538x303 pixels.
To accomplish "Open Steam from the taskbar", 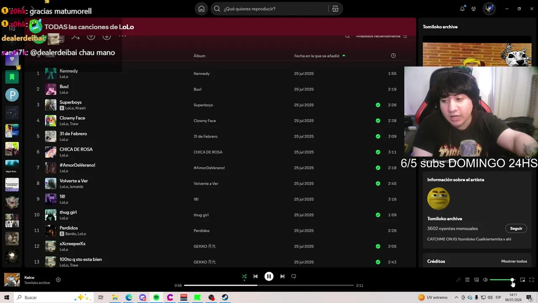I will 225,298.
